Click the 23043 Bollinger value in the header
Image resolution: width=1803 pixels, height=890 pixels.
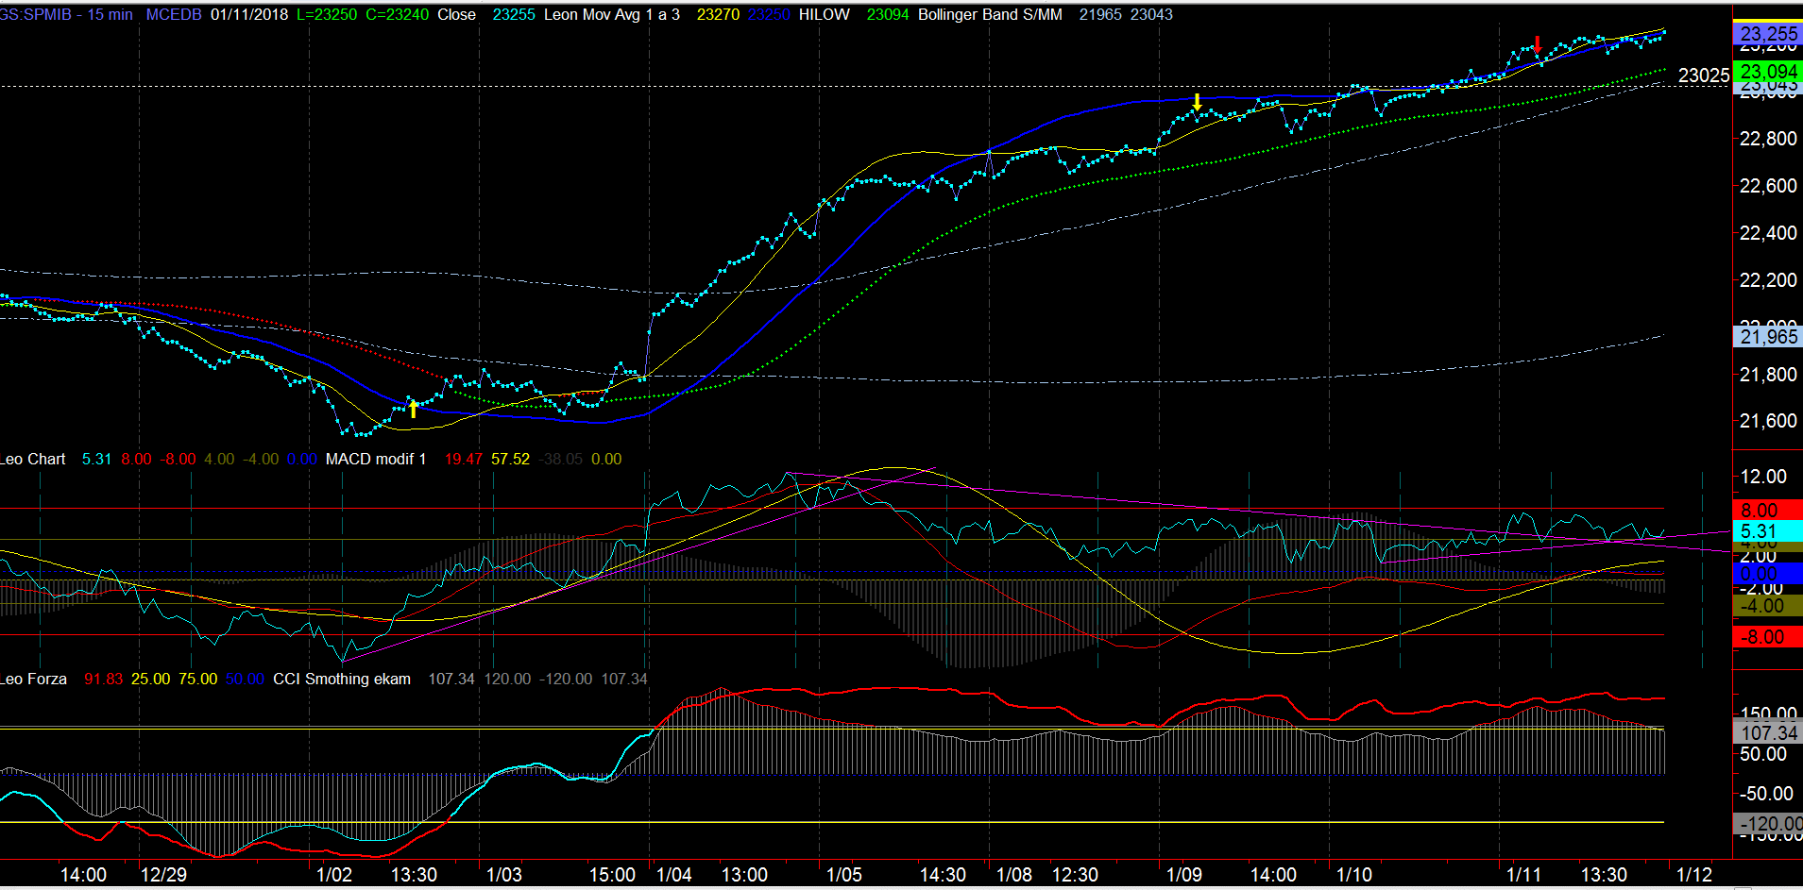(1151, 15)
